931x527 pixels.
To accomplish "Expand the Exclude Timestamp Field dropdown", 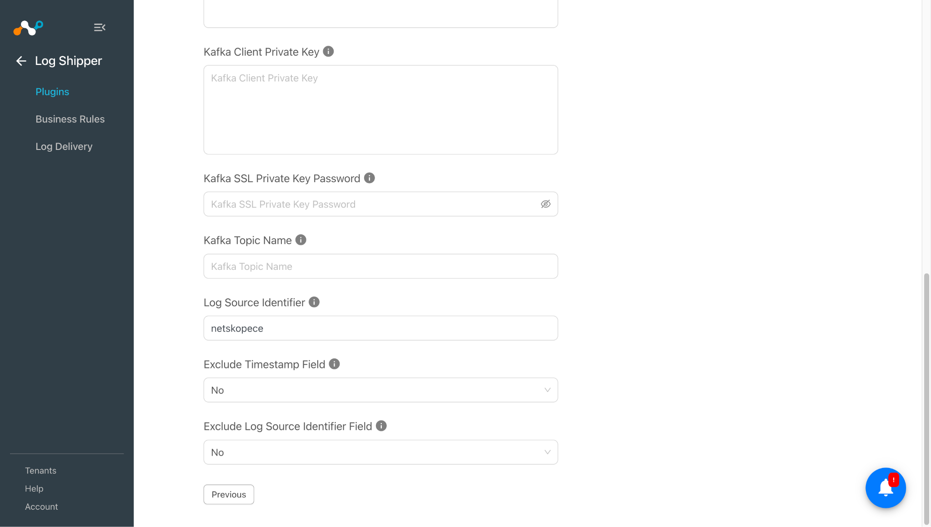I will [x=380, y=390].
